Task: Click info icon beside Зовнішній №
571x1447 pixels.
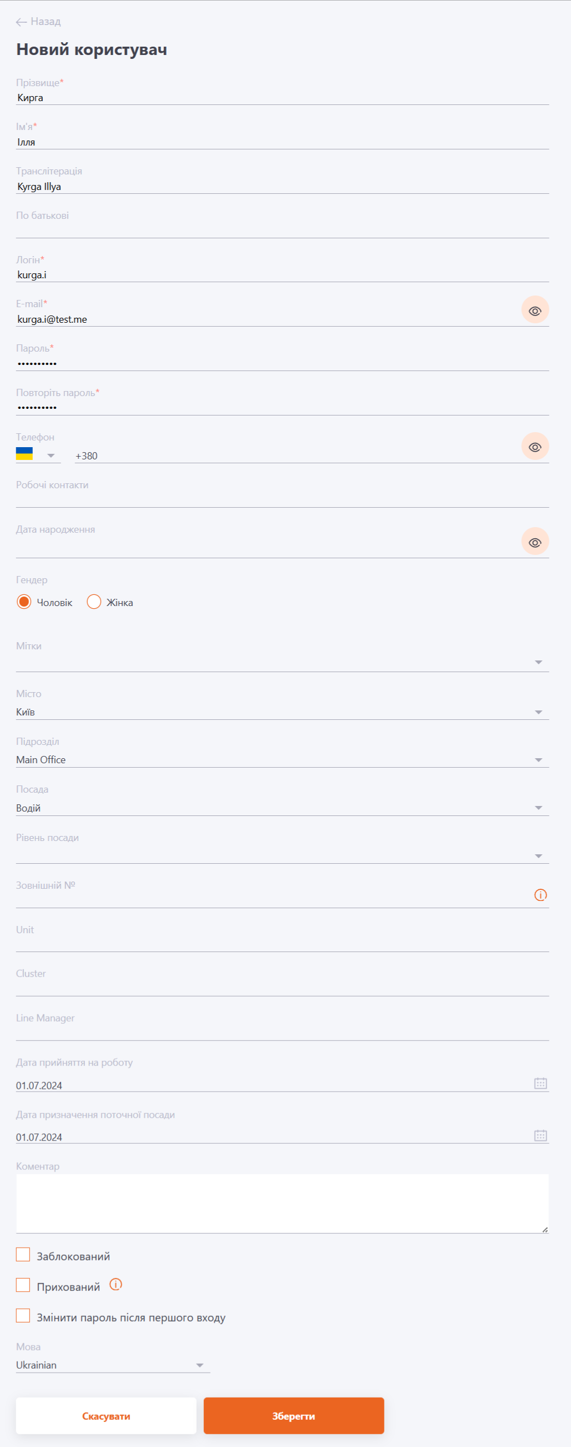Action: [540, 895]
